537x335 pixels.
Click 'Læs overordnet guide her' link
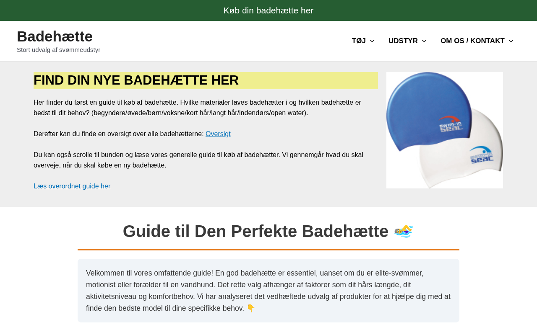(x=72, y=186)
